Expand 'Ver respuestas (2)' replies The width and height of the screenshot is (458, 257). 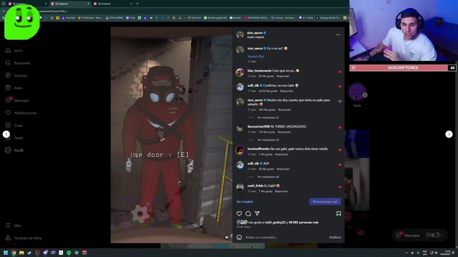(268, 140)
